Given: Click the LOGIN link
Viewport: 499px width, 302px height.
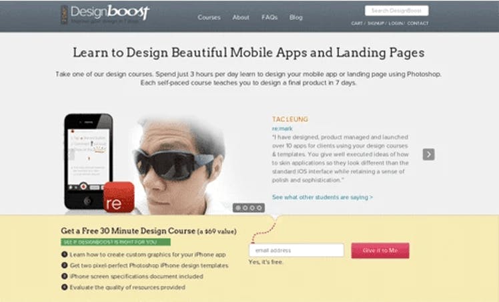Looking at the screenshot, I should [396, 23].
